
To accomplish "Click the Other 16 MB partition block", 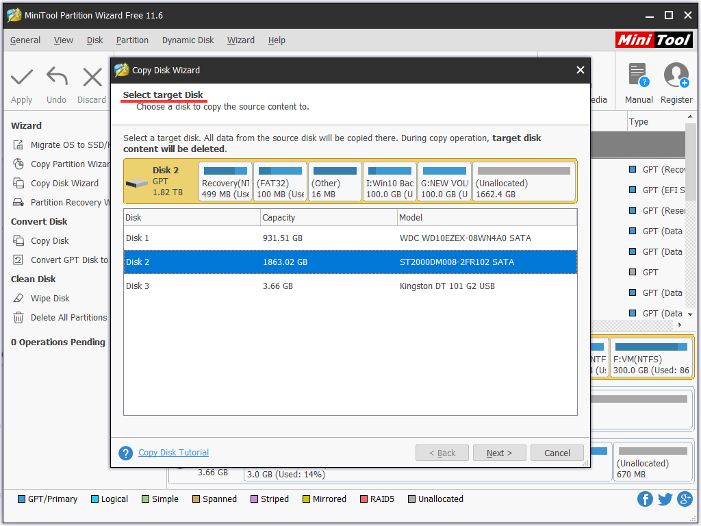I will click(335, 181).
